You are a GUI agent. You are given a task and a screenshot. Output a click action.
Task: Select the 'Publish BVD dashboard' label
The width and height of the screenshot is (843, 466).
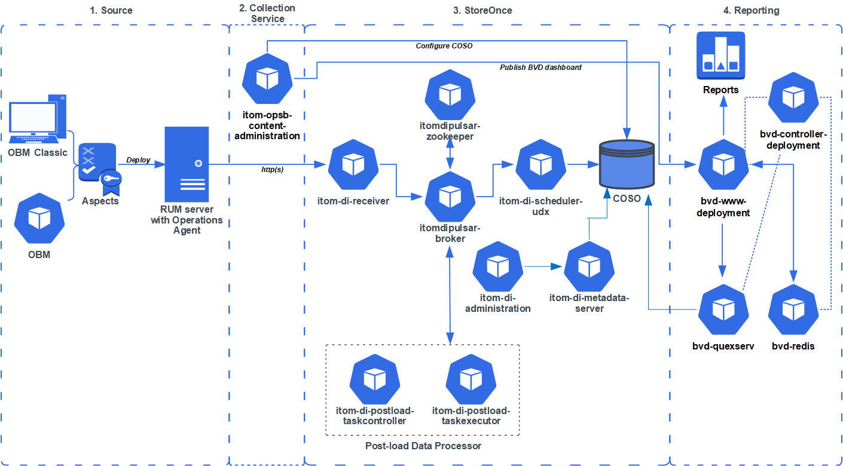[x=540, y=68]
